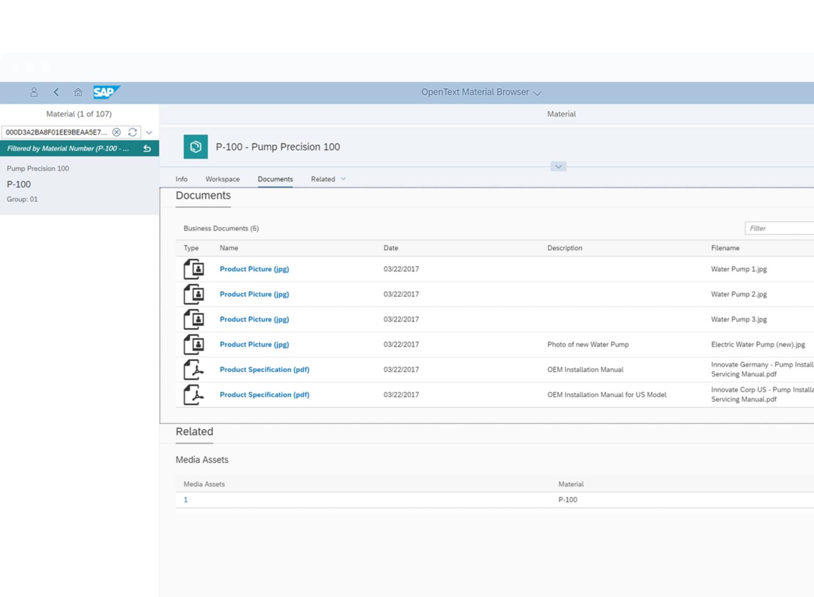Image resolution: width=814 pixels, height=597 pixels.
Task: Click the P-100 material cube icon
Action: point(195,147)
